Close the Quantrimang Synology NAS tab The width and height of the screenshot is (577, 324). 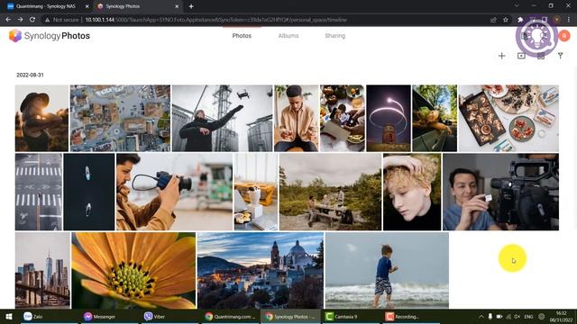coord(87,6)
